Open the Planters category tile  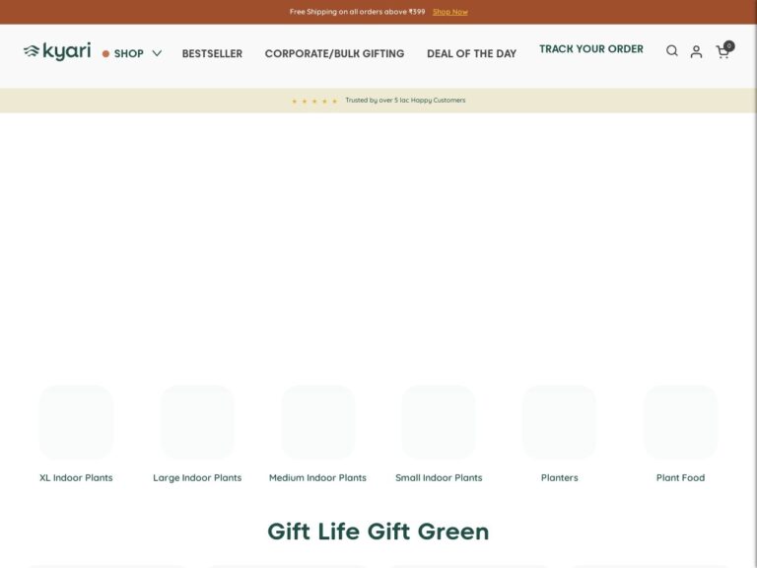click(x=559, y=422)
